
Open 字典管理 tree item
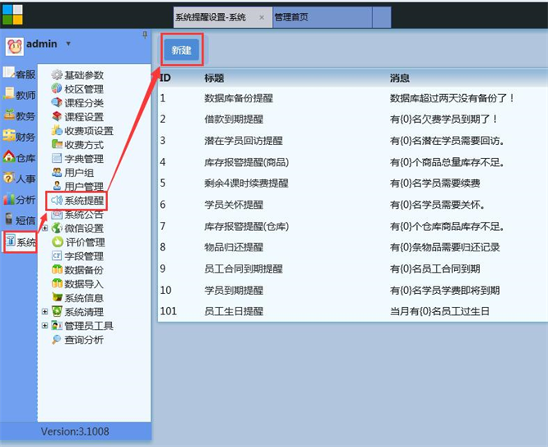(77, 159)
